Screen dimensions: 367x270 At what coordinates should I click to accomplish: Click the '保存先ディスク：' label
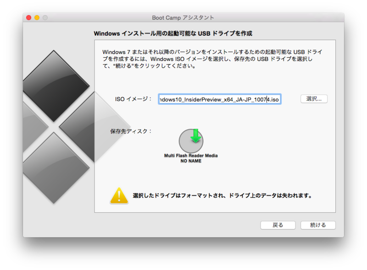(131, 131)
